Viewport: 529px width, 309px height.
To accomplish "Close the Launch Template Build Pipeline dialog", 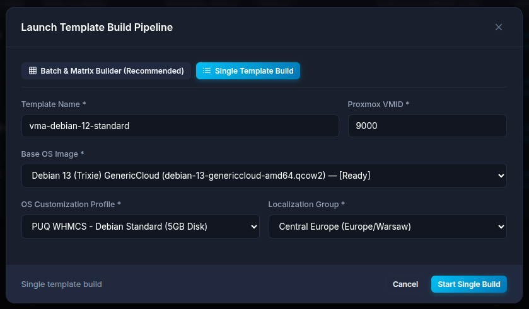I will [498, 27].
